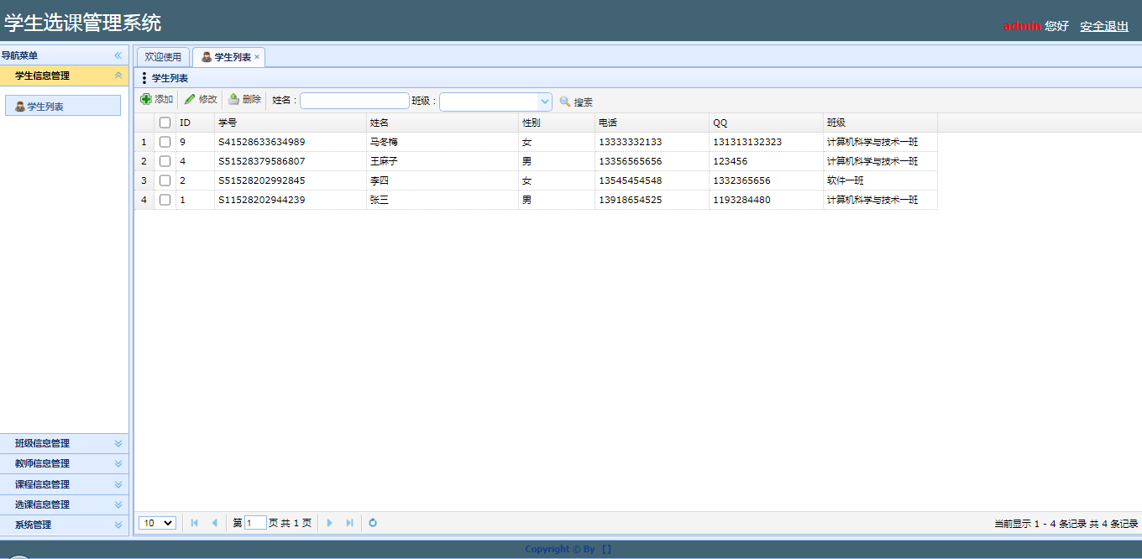Image resolution: width=1142 pixels, height=559 pixels.
Task: Click the pencil Edit (修改) icon
Action: pos(190,100)
